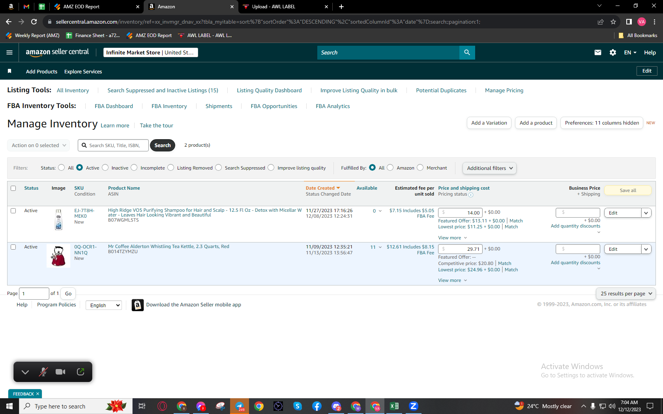Click the Go pagination button
663x414 pixels.
[x=68, y=294]
